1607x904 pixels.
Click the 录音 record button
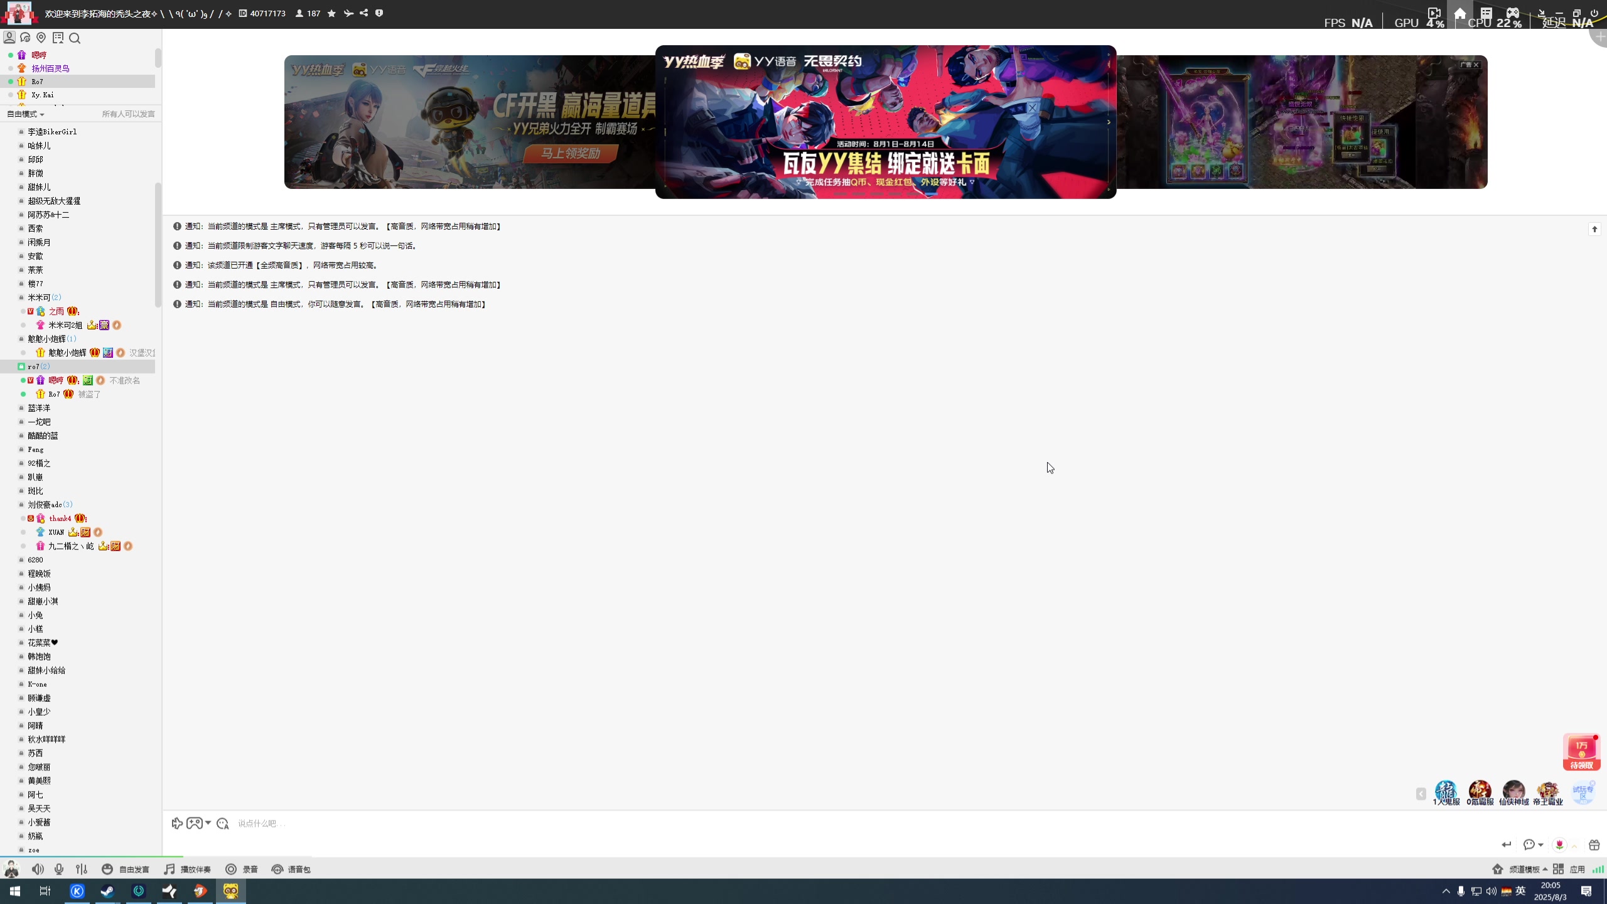point(242,869)
